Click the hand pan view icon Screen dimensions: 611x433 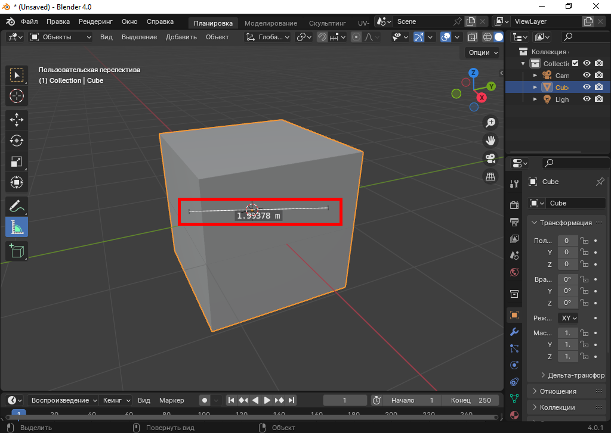(x=490, y=141)
